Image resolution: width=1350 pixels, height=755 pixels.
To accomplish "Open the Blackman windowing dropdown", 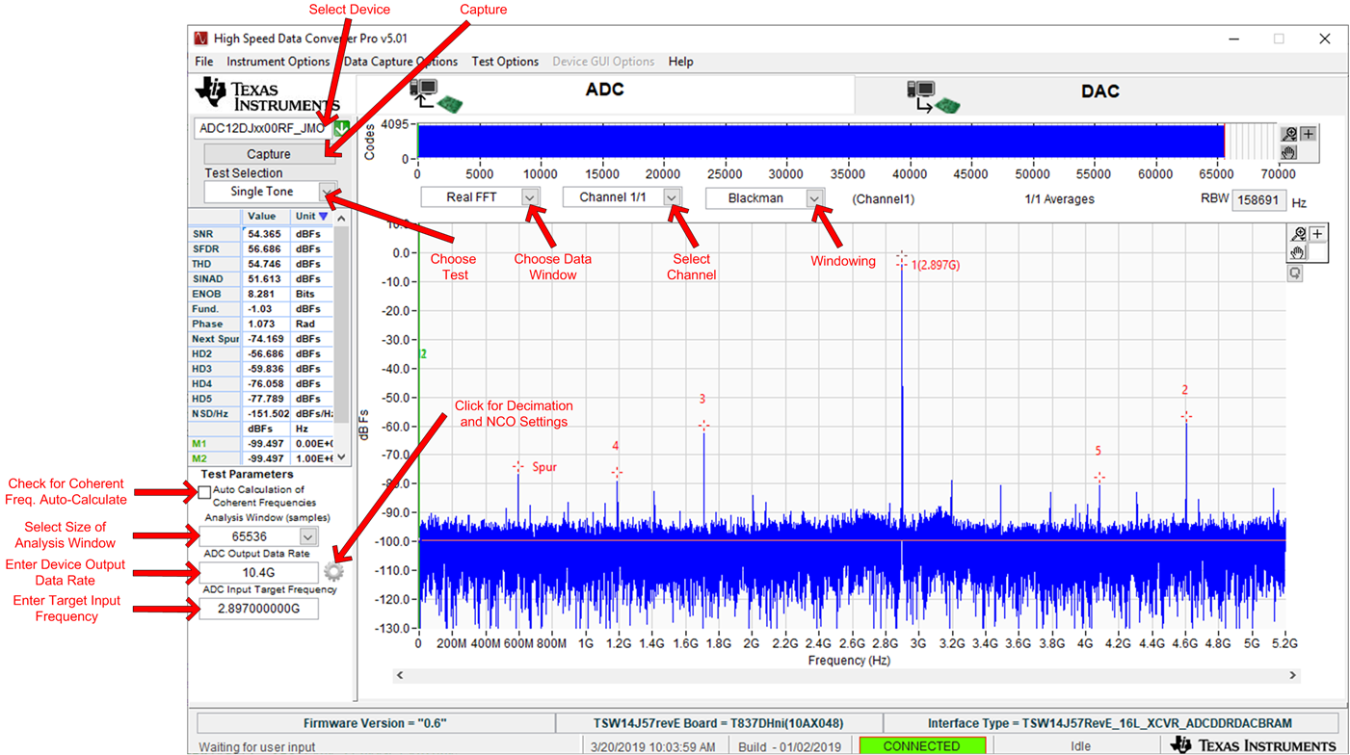I will 814,198.
